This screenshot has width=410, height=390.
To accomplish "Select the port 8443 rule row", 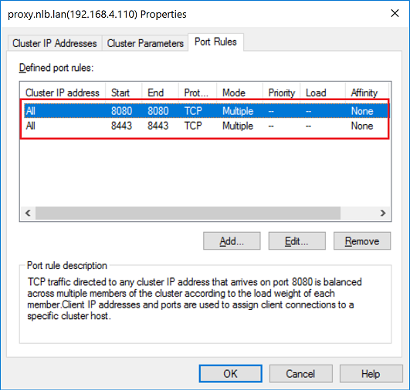I will [205, 126].
